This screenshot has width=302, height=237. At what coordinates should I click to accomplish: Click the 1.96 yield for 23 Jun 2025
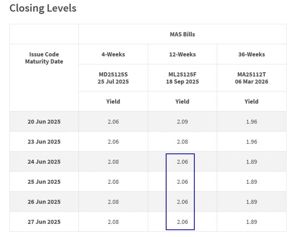(x=251, y=142)
